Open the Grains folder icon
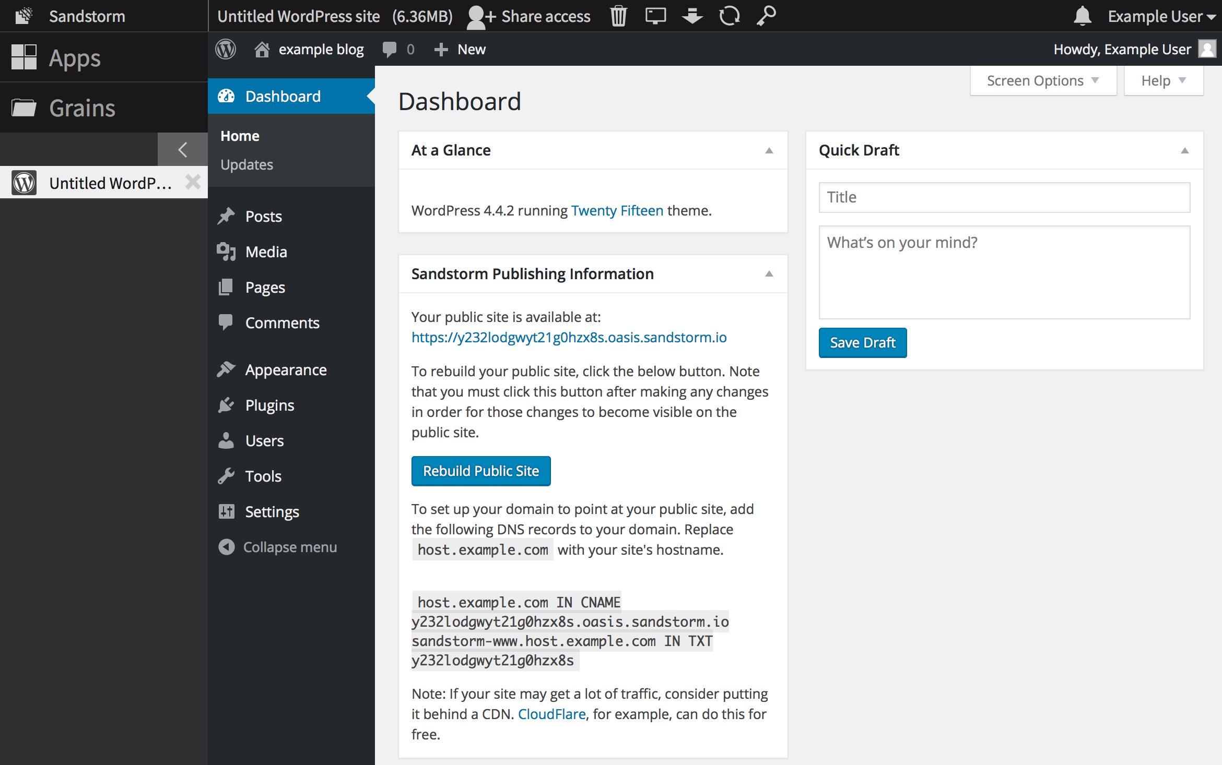 (24, 108)
